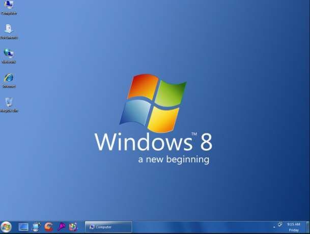Click the system tray notification icon
The image size is (310, 234).
pos(280,224)
